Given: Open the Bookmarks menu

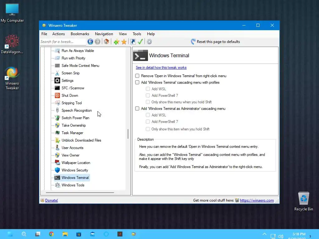Looking at the screenshot, I should [x=80, y=34].
